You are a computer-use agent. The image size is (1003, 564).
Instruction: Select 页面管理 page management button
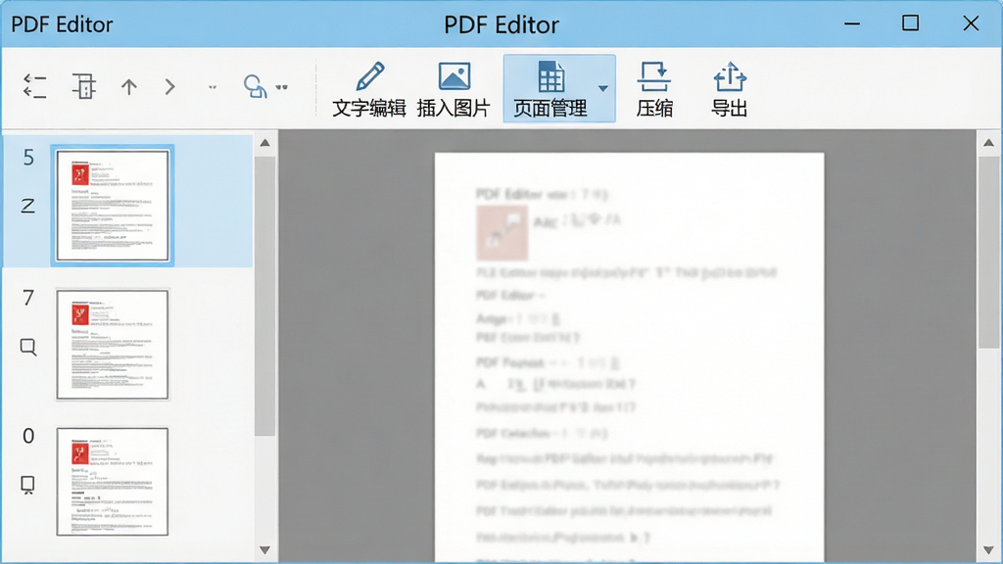coord(550,89)
